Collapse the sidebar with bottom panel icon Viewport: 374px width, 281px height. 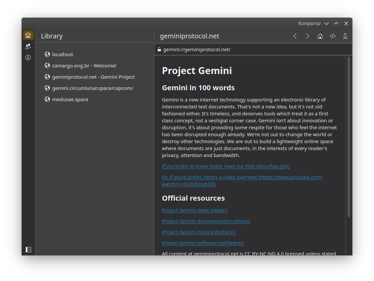[x=28, y=250]
